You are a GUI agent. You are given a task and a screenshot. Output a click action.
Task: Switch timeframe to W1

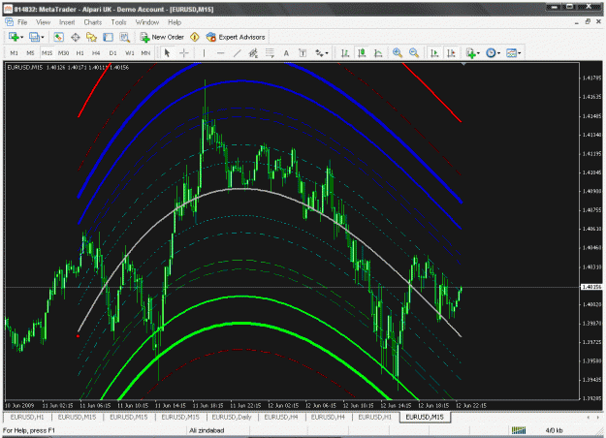130,53
